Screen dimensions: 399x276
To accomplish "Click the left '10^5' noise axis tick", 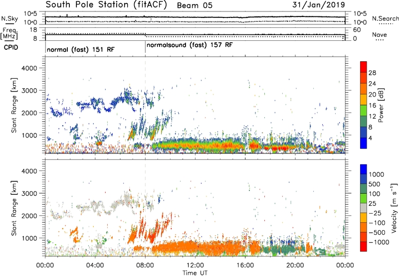I will pyautogui.click(x=30, y=14).
